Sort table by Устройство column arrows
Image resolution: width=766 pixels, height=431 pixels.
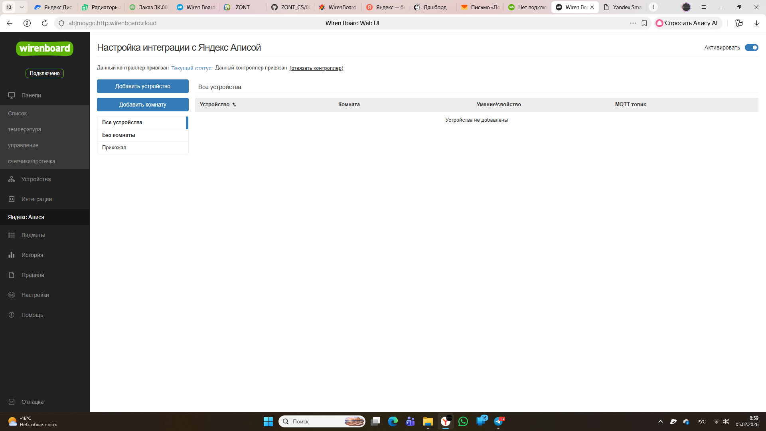tap(234, 105)
